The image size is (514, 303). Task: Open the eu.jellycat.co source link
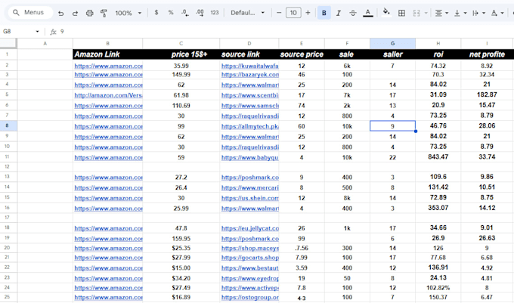(249, 228)
